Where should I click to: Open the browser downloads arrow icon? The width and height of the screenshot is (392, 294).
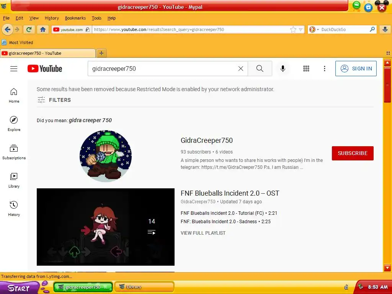[x=385, y=29]
